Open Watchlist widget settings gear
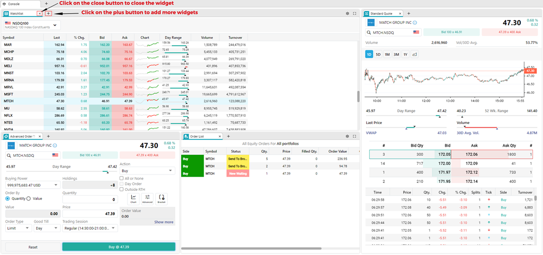 (347, 13)
